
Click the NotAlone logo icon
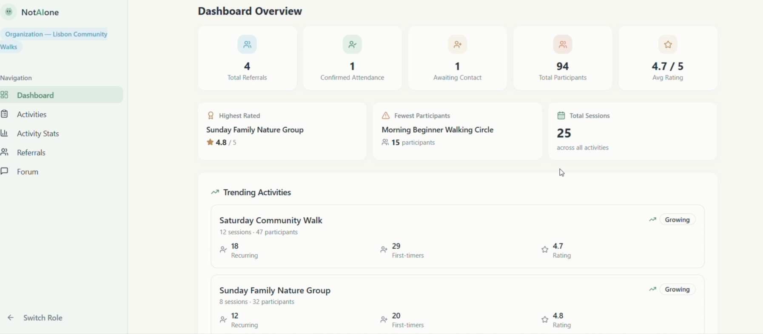pyautogui.click(x=9, y=12)
